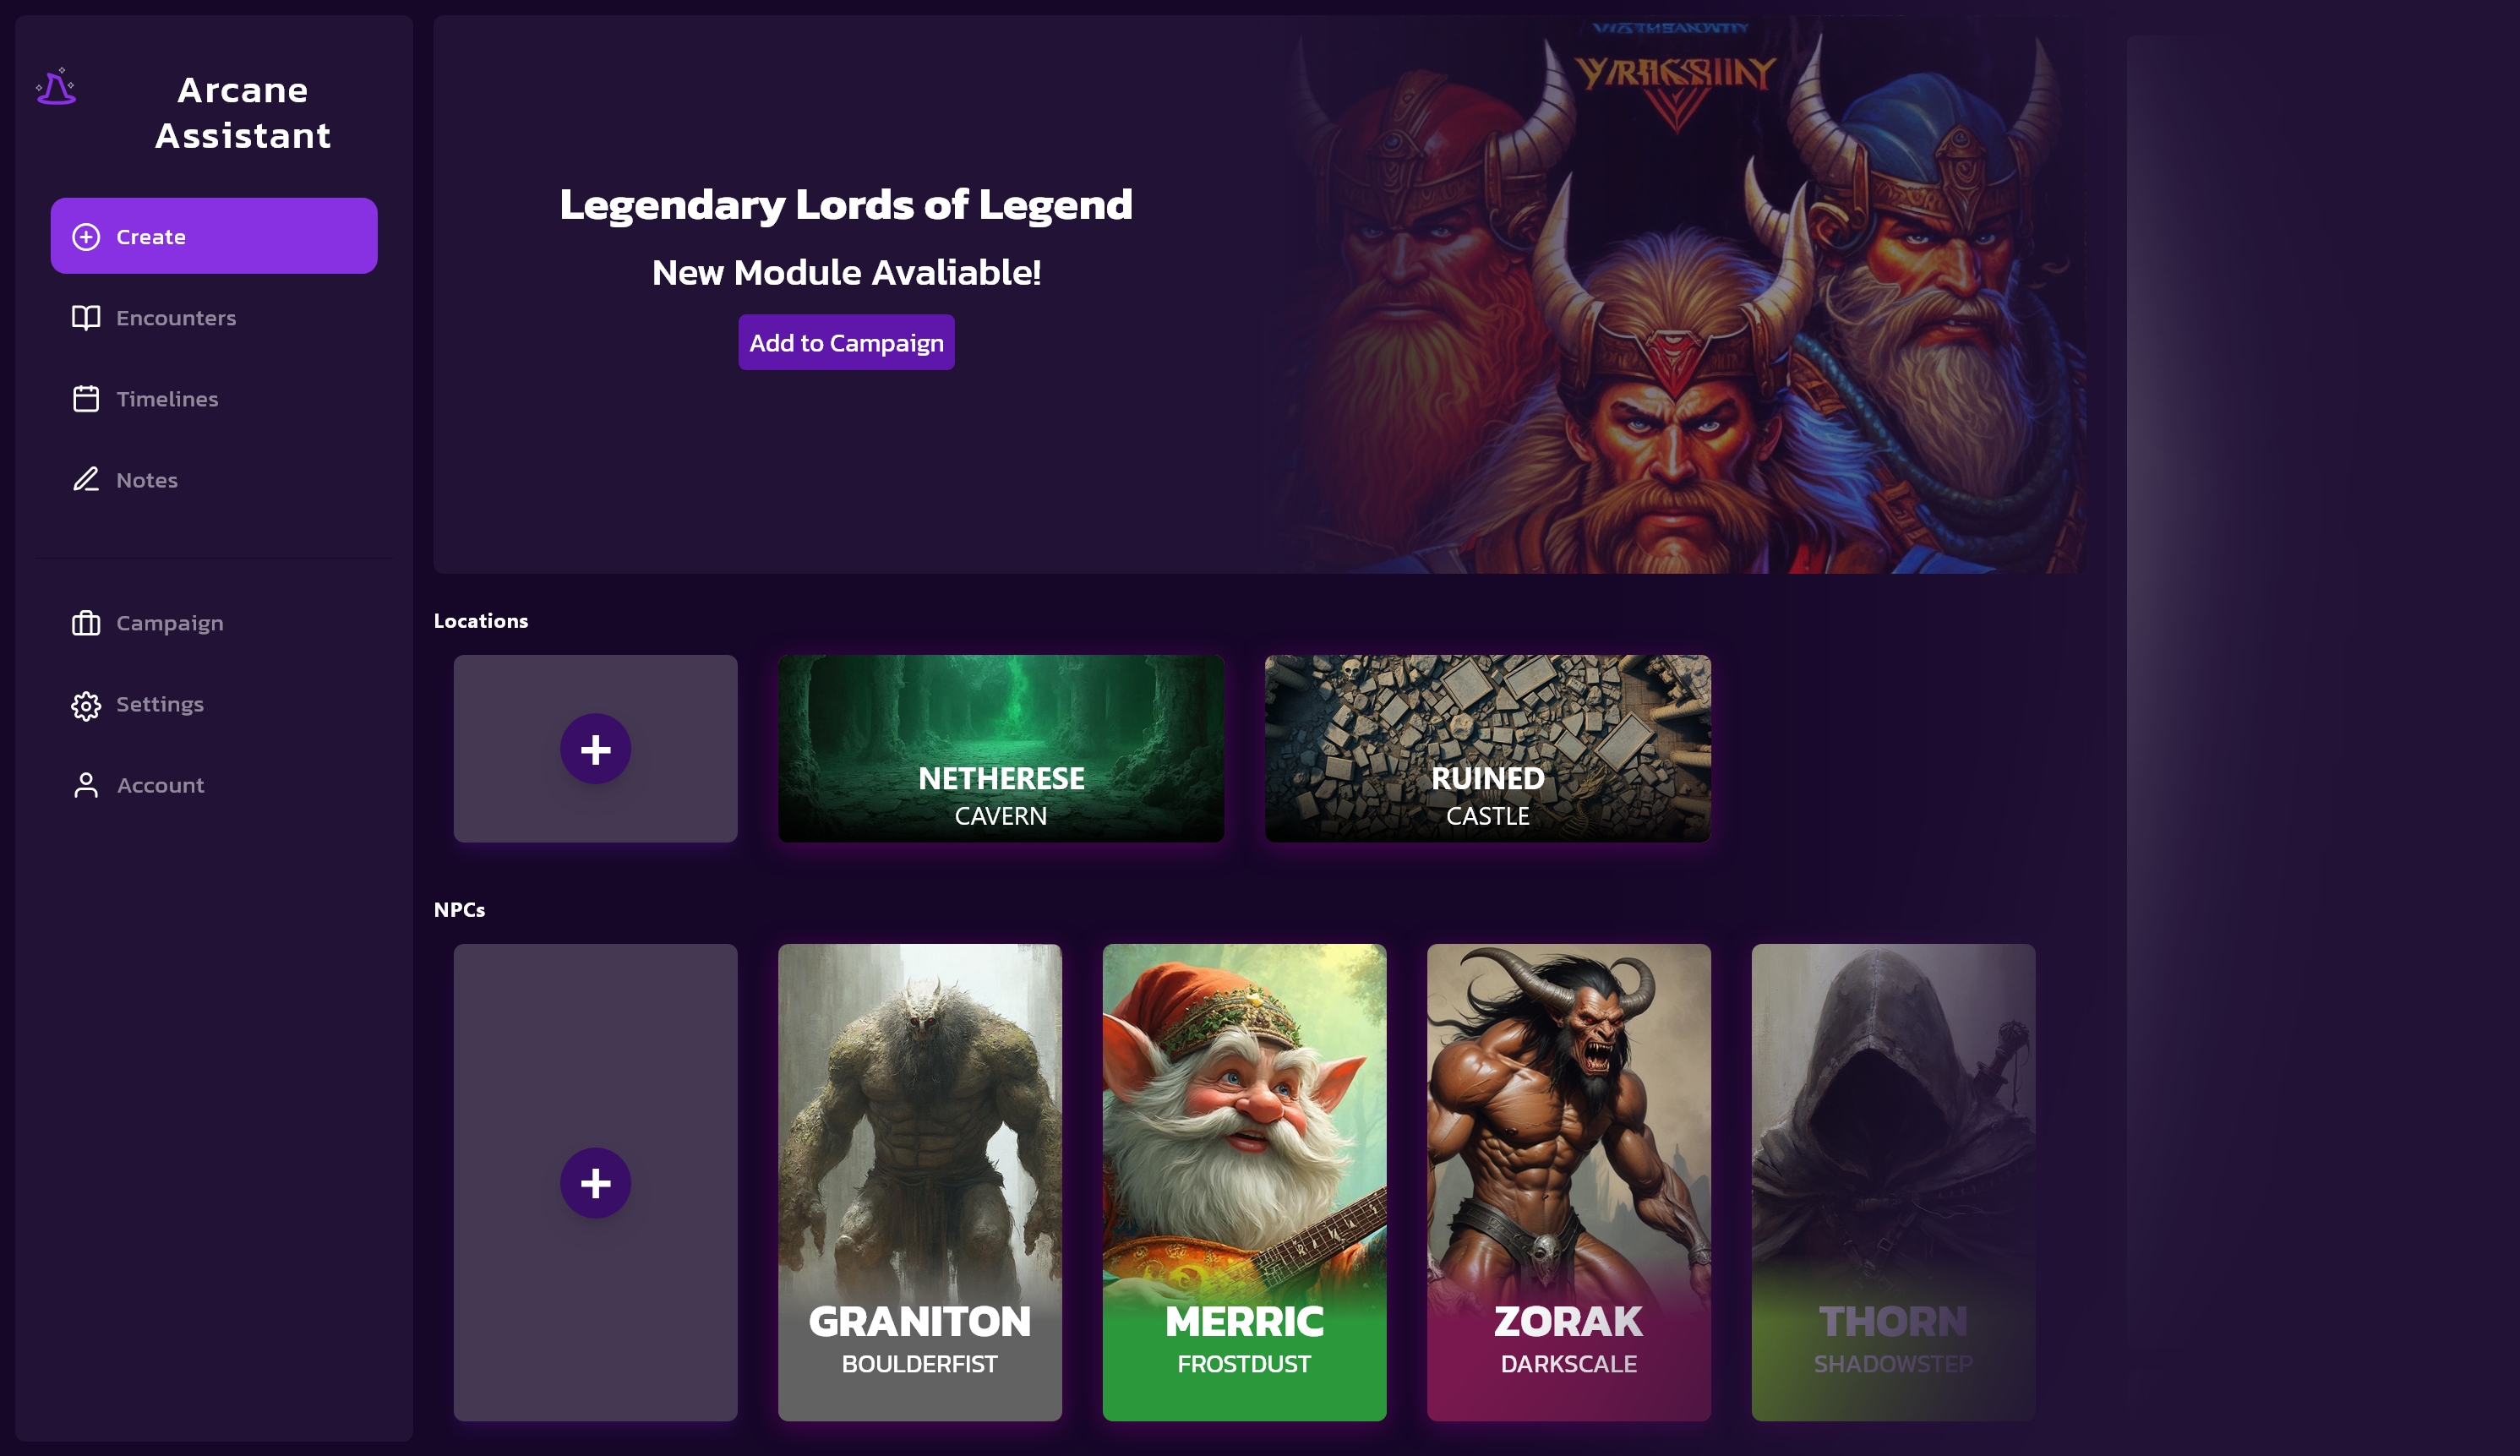Click the Add to Campaign button
The image size is (2520, 1456).
[x=846, y=343]
